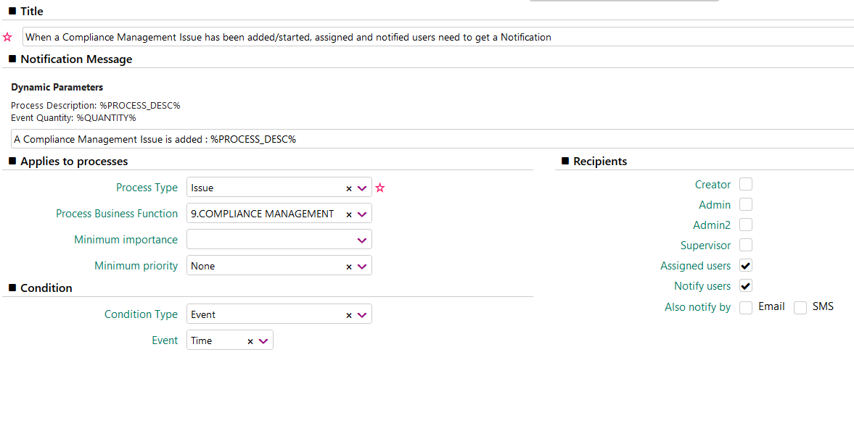Click the Also notify by label
The height and width of the screenshot is (431, 854).
point(698,307)
